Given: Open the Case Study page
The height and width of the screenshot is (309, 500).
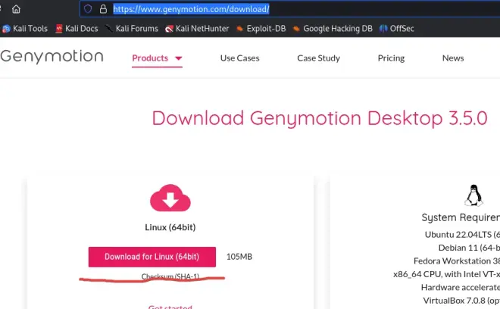Looking at the screenshot, I should click(x=318, y=58).
